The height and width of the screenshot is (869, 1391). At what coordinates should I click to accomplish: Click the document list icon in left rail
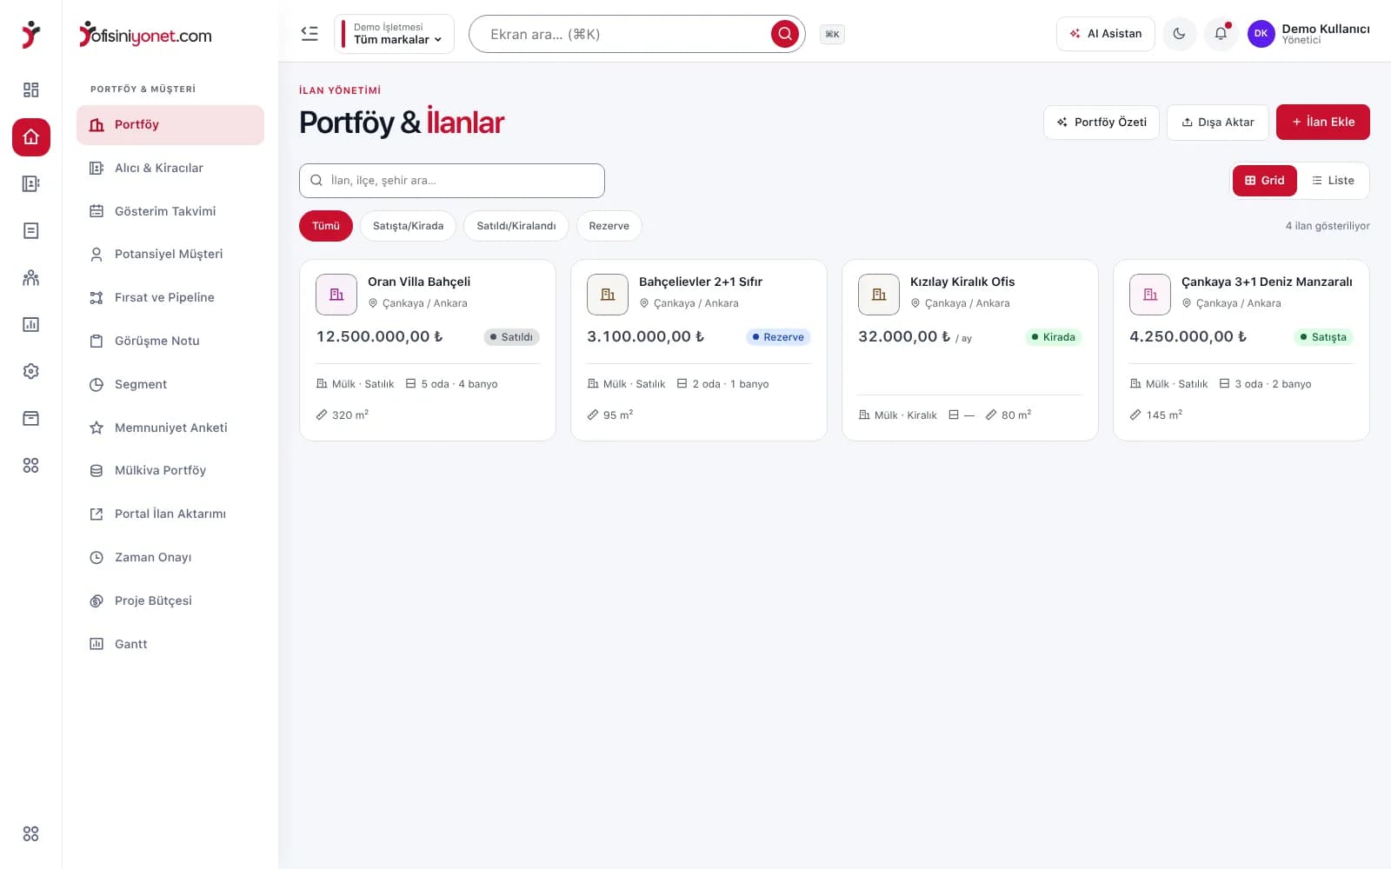tap(30, 230)
